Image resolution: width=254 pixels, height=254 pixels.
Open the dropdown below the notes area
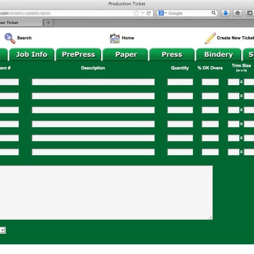pos(2,230)
